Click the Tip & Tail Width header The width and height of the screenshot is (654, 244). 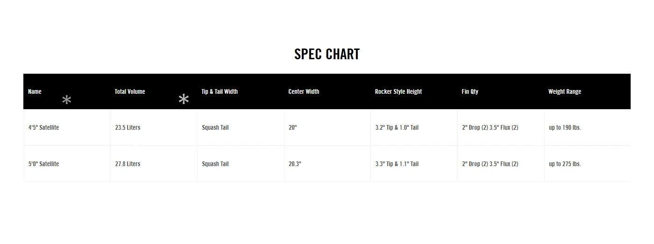coord(220,91)
